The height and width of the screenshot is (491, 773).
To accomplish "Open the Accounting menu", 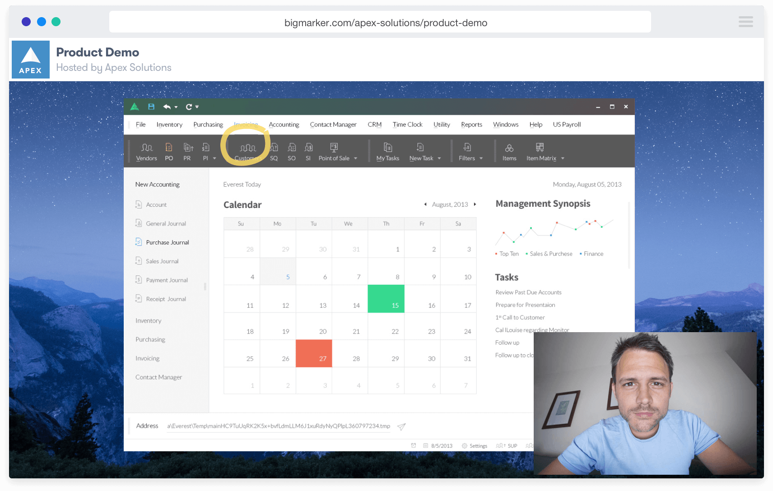I will tap(284, 125).
